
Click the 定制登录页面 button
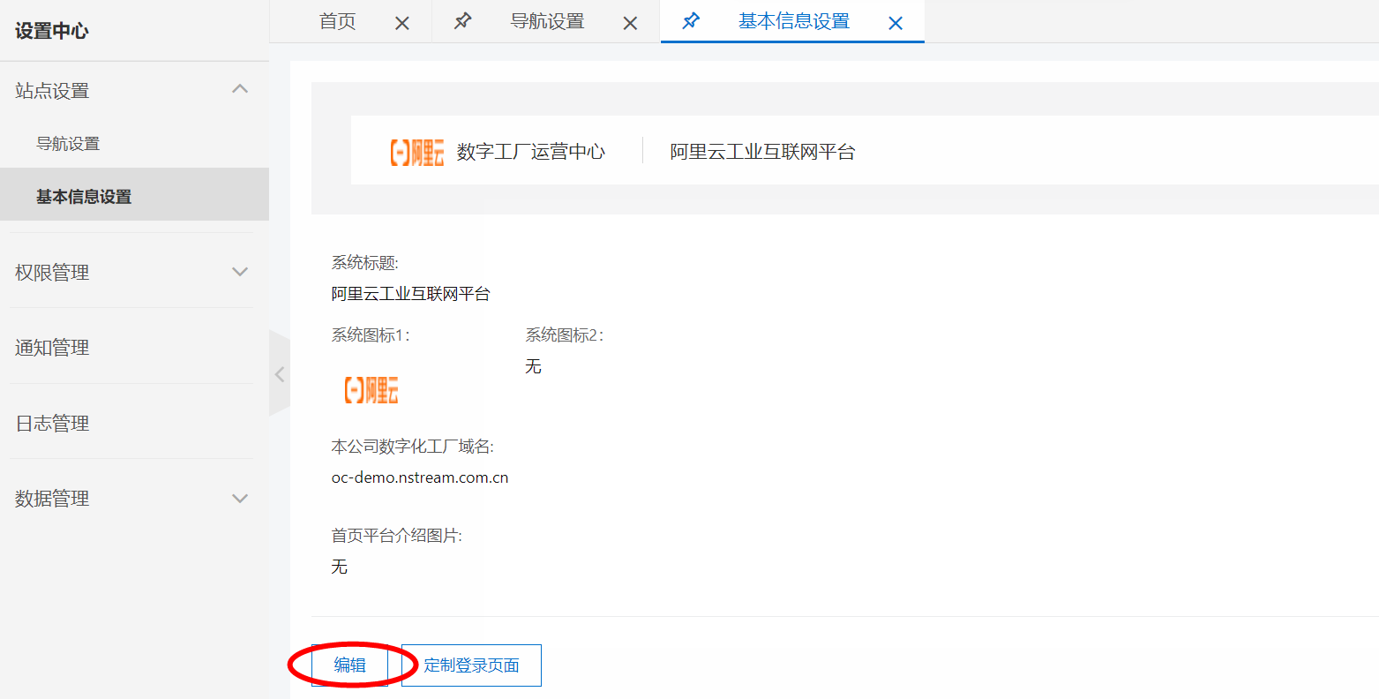tap(471, 665)
